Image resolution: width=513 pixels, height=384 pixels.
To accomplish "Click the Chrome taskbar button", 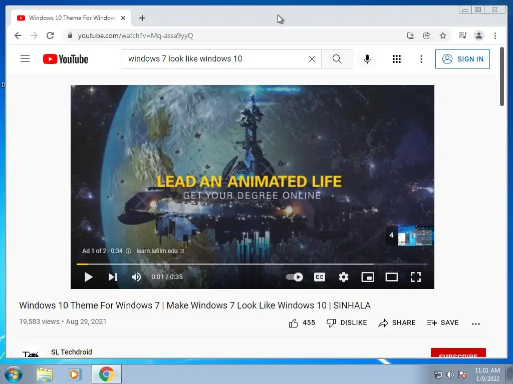I will 107,374.
